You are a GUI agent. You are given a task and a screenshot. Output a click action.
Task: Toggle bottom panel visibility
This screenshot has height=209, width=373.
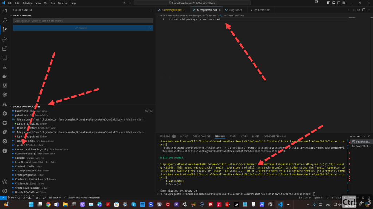[x=334, y=3]
